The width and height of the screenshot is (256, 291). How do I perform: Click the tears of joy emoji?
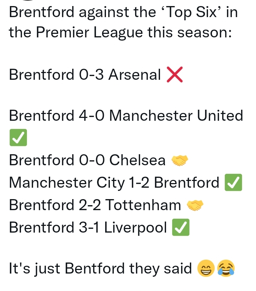226,268
